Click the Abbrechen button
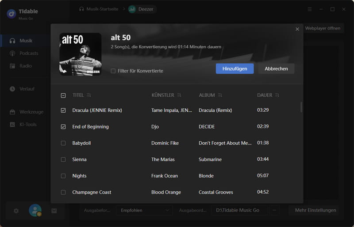This screenshot has width=354, height=227. pyautogui.click(x=276, y=68)
